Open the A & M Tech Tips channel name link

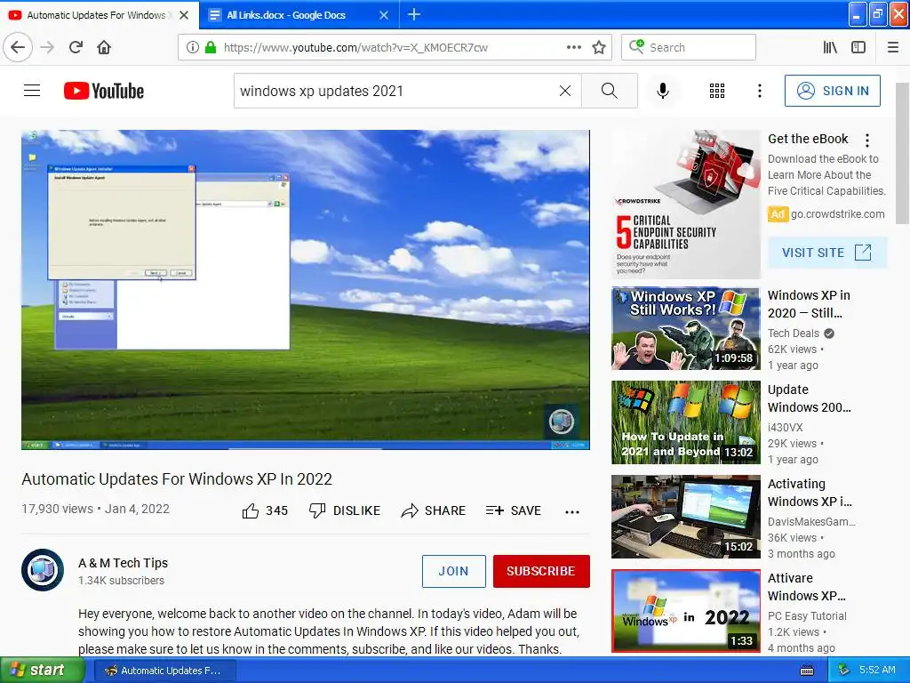[123, 563]
